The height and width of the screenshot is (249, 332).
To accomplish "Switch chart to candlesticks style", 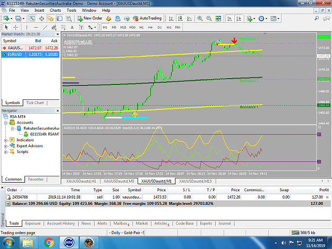I will coord(180,19).
